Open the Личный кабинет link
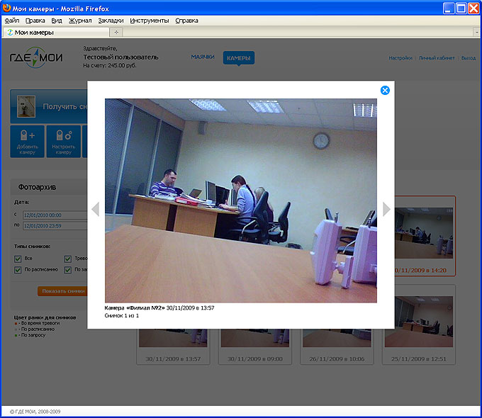The image size is (482, 418). (437, 58)
